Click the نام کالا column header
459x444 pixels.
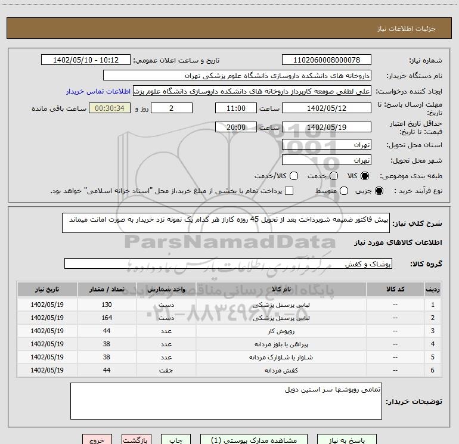[281, 289]
